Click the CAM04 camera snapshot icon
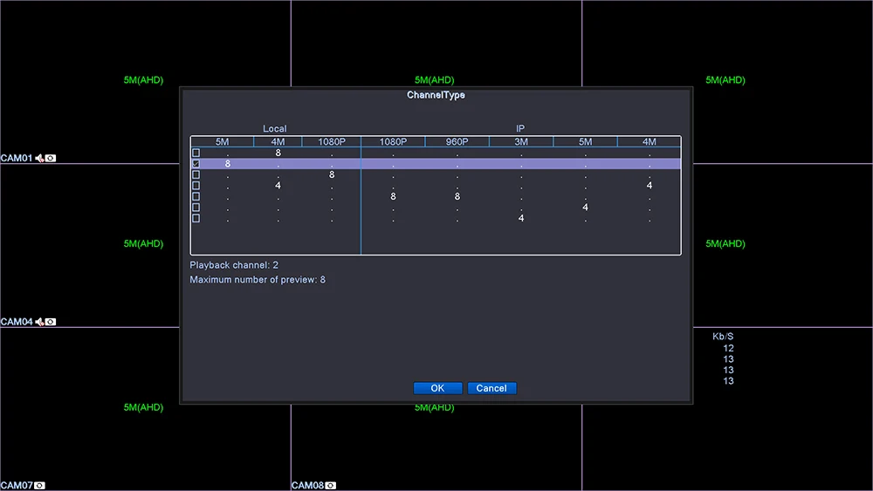The image size is (873, 491). tap(51, 322)
